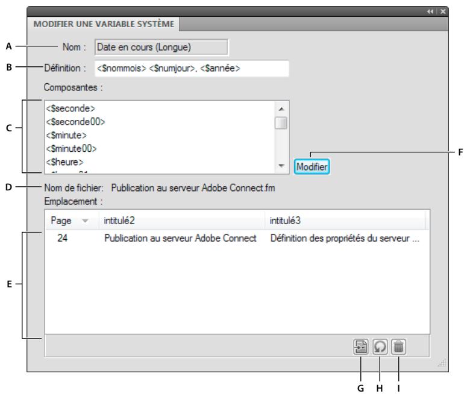The width and height of the screenshot is (464, 394).
Task: Click the Composantes scrollbar thumb
Action: pos(281,123)
